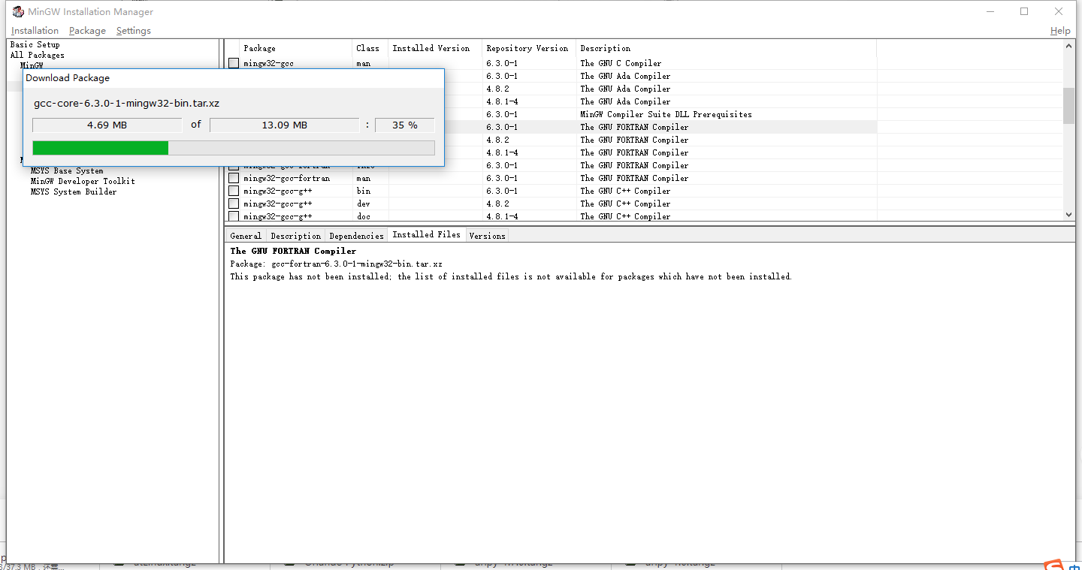The image size is (1082, 570).
Task: Switch to the Description tab
Action: (295, 236)
